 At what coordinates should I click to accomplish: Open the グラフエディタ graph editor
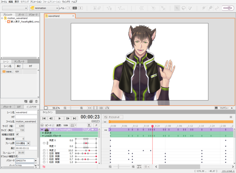click(x=113, y=117)
